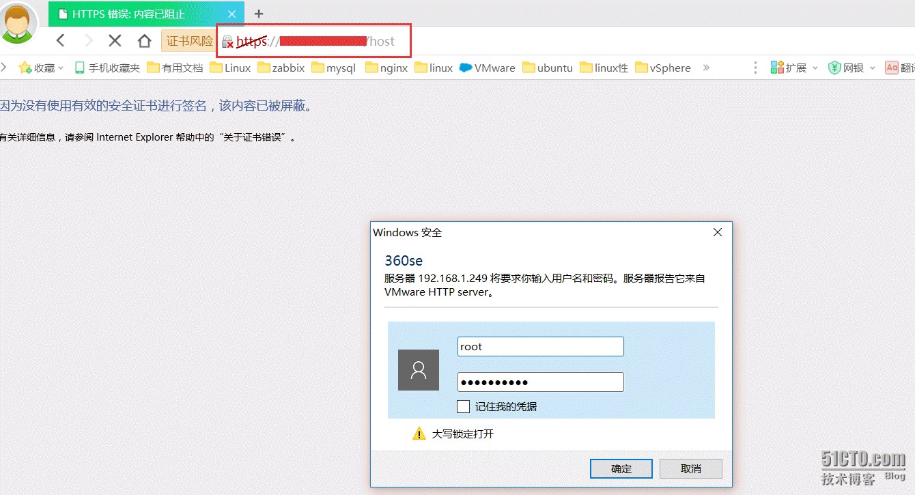Click the user silhouette picture in dialog
This screenshot has height=495, width=915.
pyautogui.click(x=419, y=370)
